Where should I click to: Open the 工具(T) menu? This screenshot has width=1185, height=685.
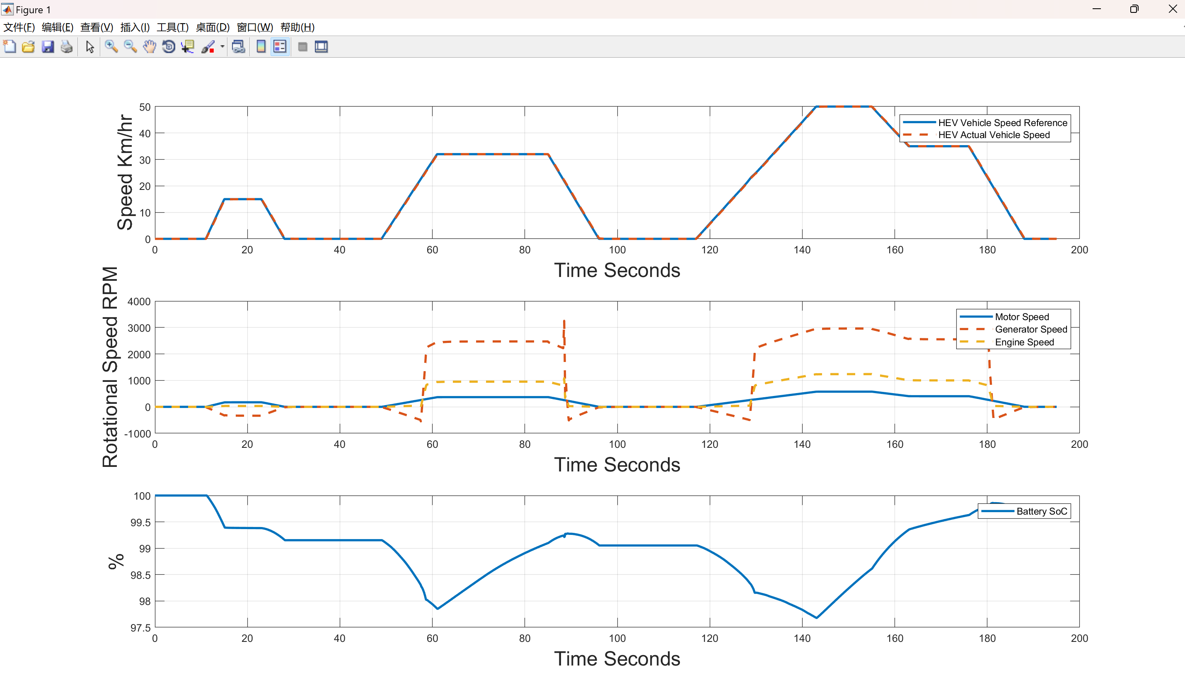tap(172, 27)
